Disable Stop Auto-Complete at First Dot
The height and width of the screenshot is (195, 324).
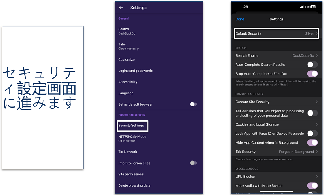tap(312, 74)
